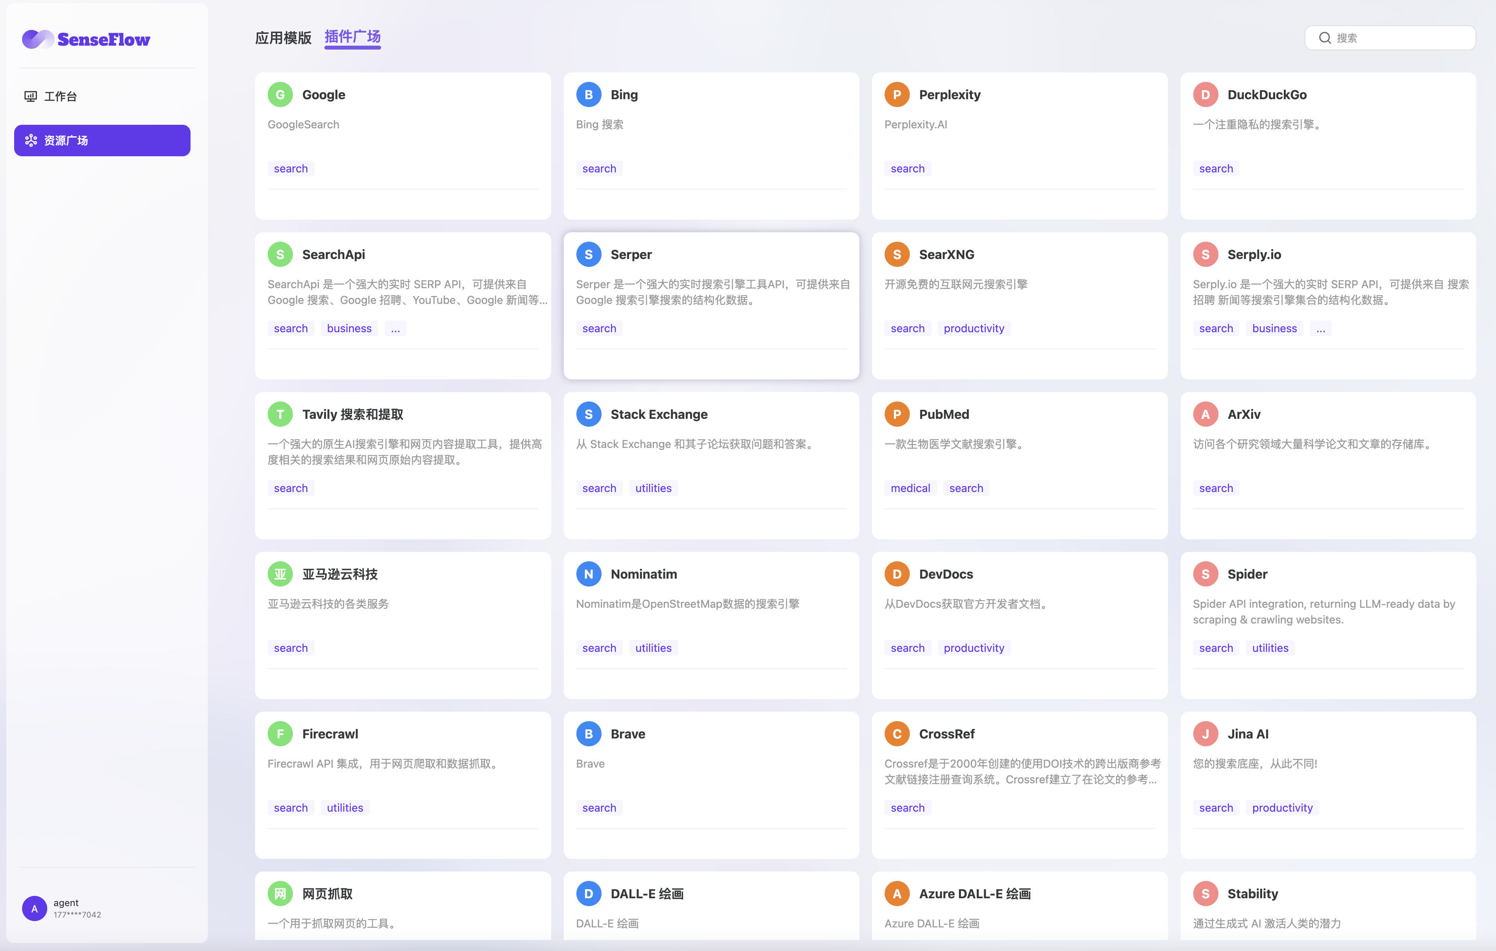Click the utilities tag on Nominatim card

(x=653, y=648)
